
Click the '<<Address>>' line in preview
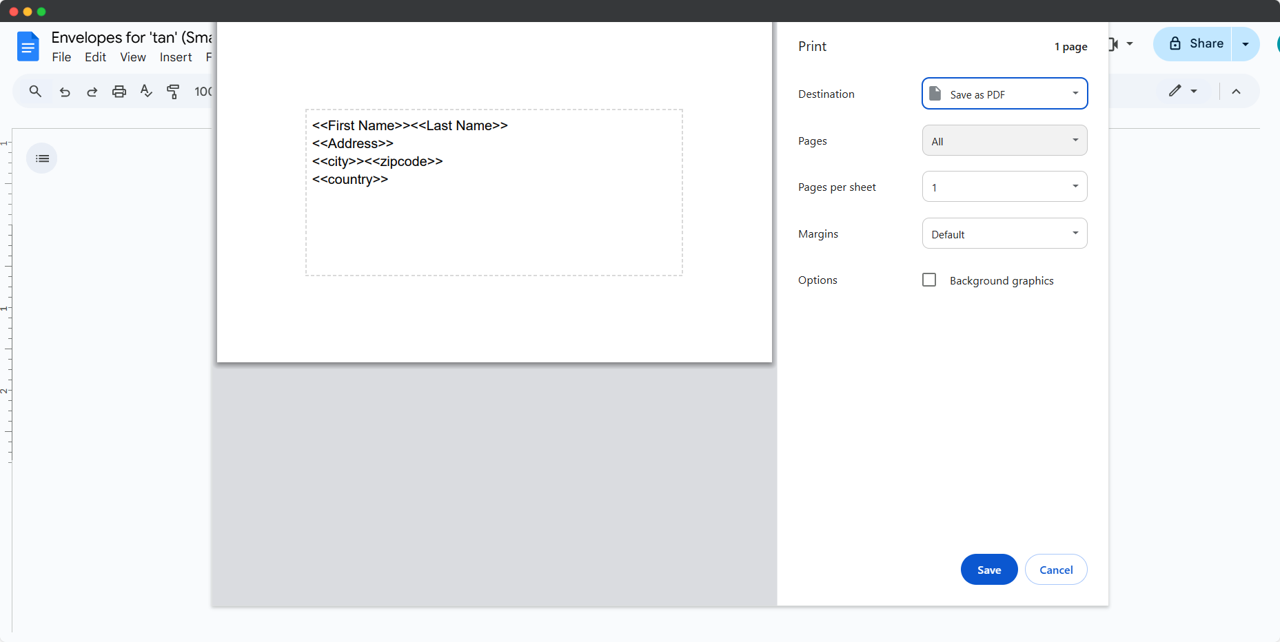352,143
